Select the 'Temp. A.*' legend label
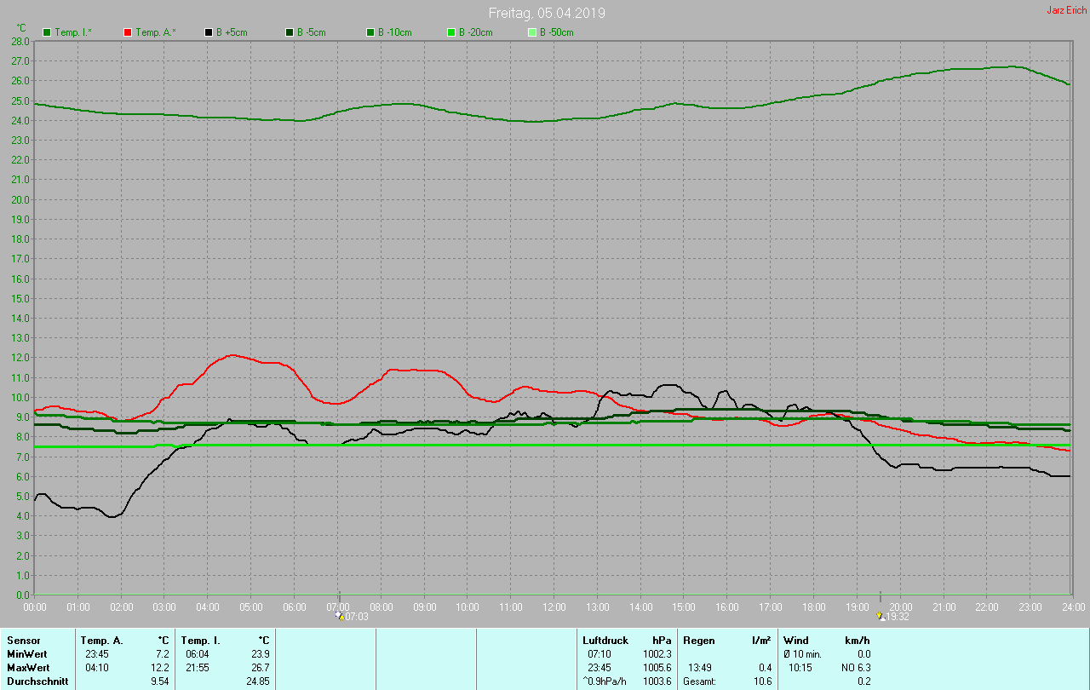 [155, 32]
